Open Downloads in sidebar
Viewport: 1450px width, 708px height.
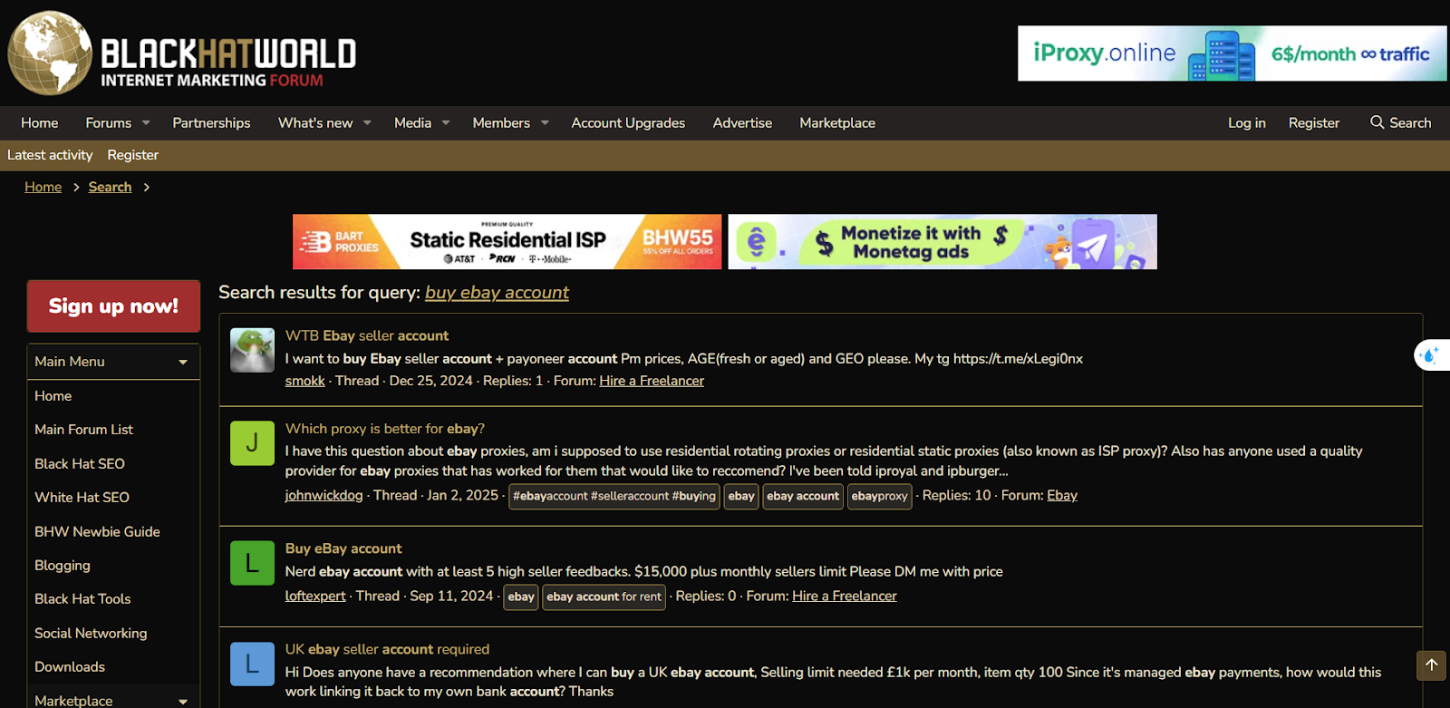click(70, 666)
